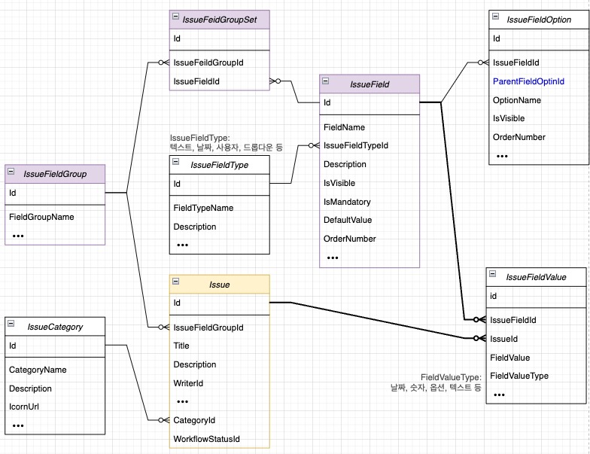Image resolution: width=590 pixels, height=454 pixels.
Task: Collapse the IssueFieldValue table
Action: coord(492,274)
